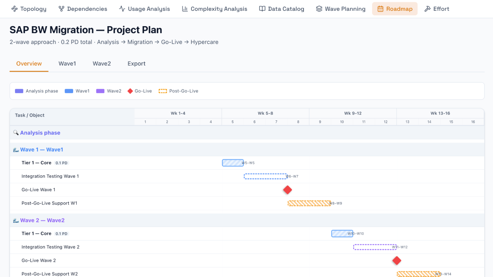The width and height of the screenshot is (493, 277).
Task: Select the Roadmap tab
Action: [395, 9]
